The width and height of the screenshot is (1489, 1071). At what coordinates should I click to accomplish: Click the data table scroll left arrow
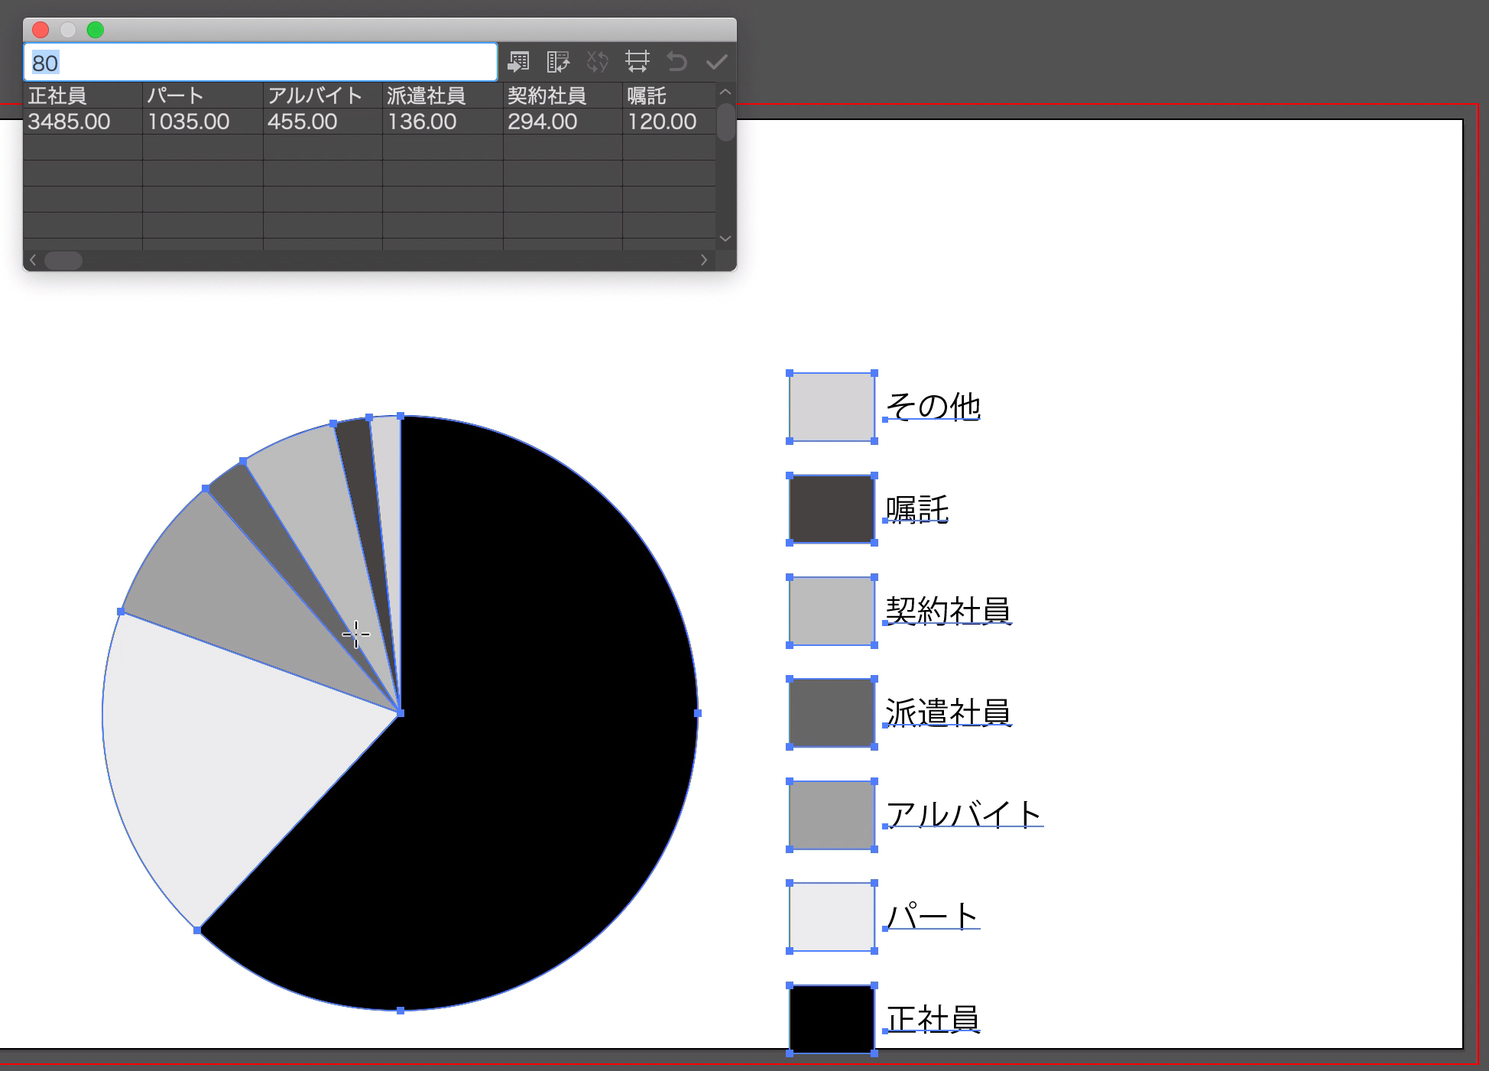[x=33, y=261]
